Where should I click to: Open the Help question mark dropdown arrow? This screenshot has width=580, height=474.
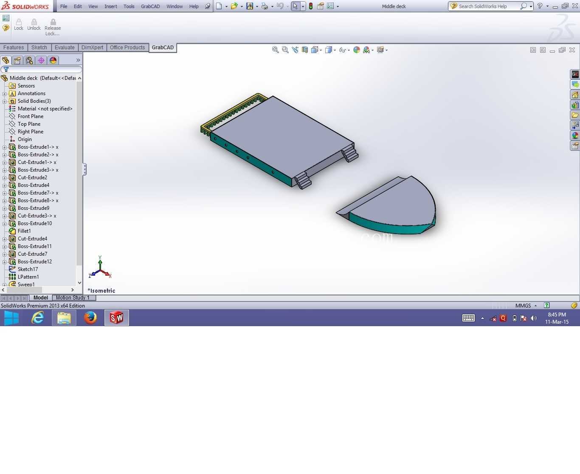click(x=547, y=6)
